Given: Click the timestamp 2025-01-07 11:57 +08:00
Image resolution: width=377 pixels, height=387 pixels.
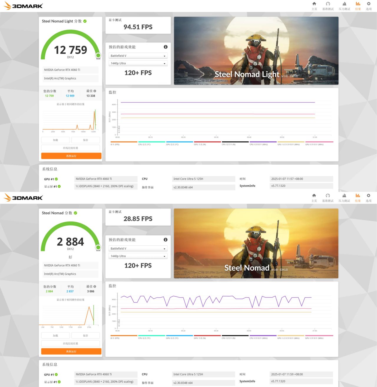Looking at the screenshot, I should (287, 179).
